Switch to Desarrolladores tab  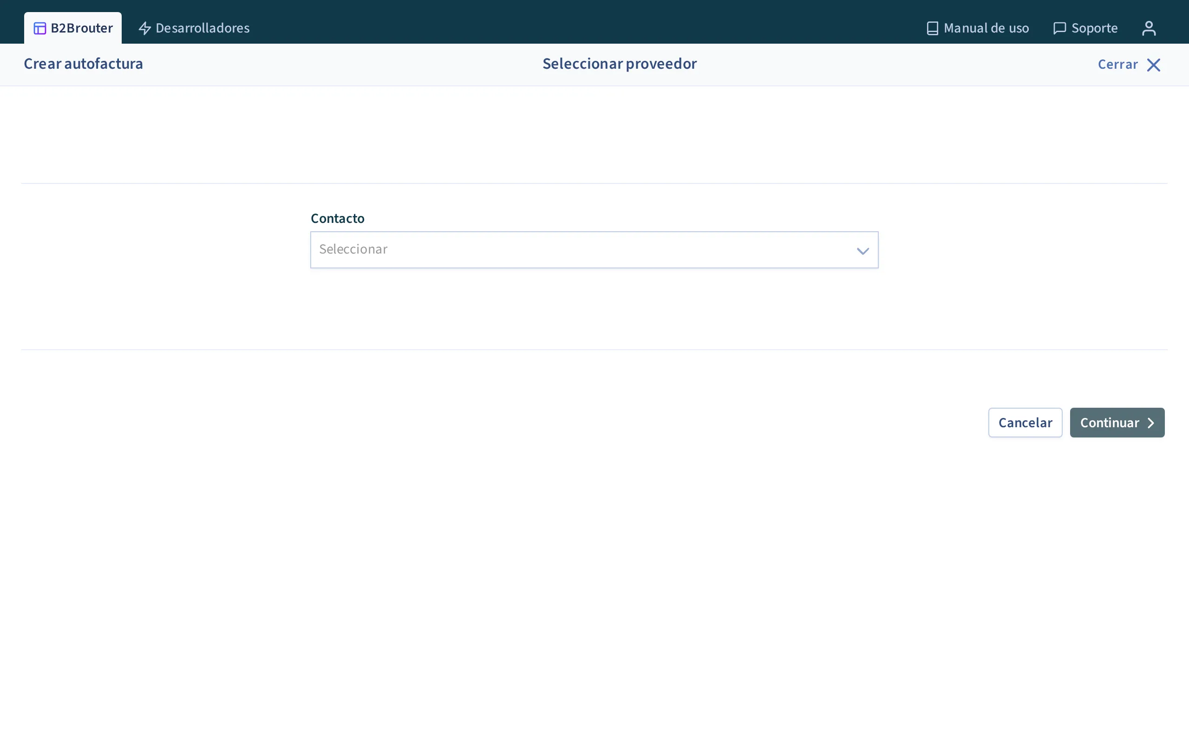click(x=194, y=28)
